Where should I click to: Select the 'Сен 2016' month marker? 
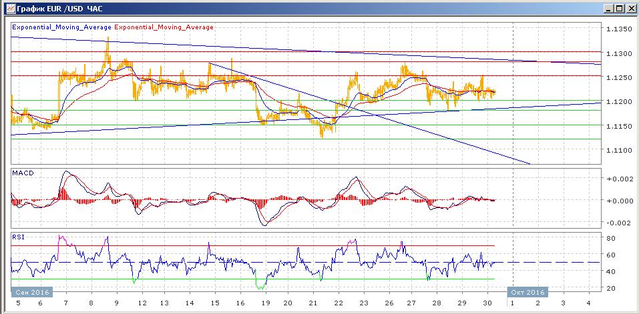(32, 292)
